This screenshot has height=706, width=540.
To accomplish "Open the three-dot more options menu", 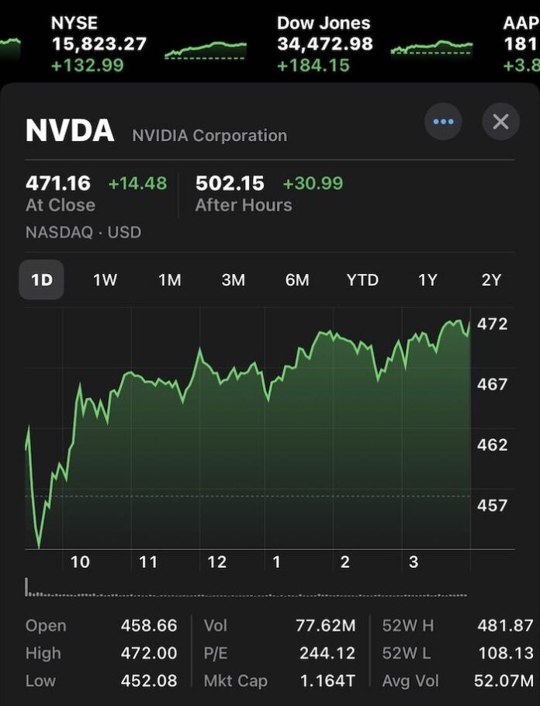I will [443, 122].
